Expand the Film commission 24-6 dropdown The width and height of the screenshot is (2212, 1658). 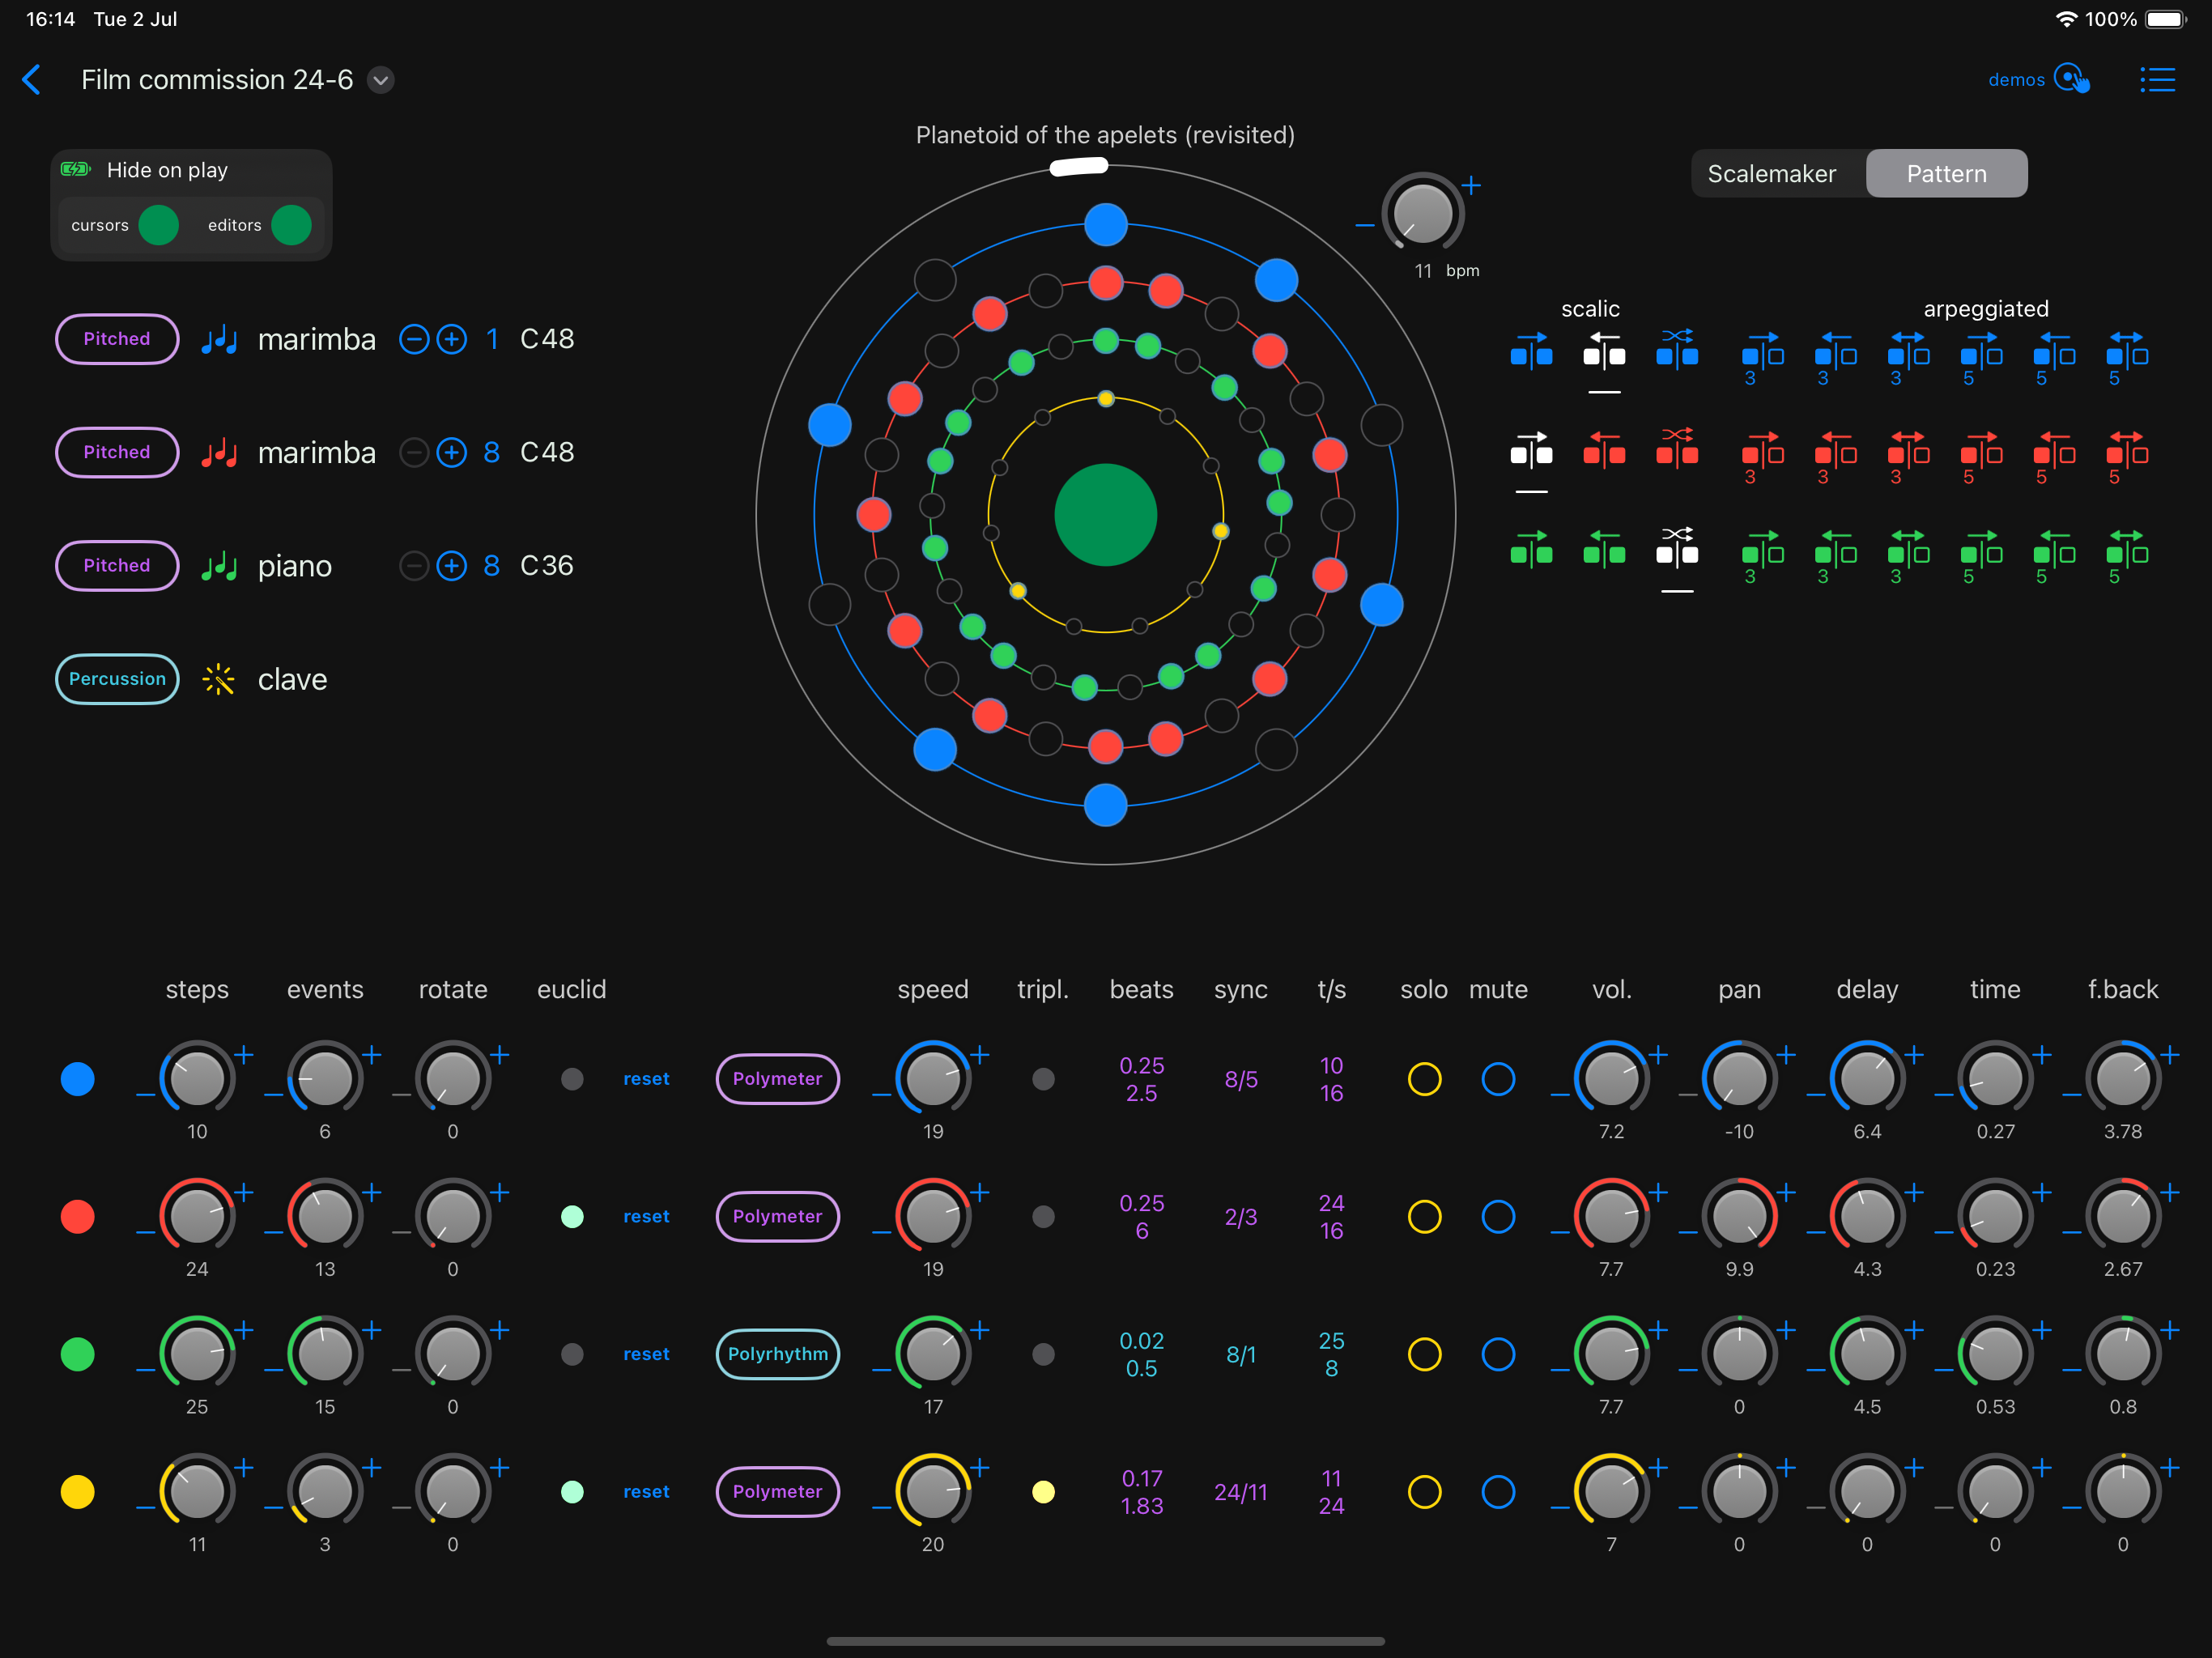381,80
